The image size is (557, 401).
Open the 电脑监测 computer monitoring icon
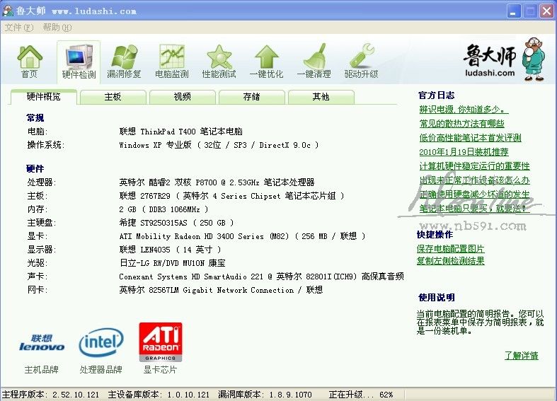point(172,60)
